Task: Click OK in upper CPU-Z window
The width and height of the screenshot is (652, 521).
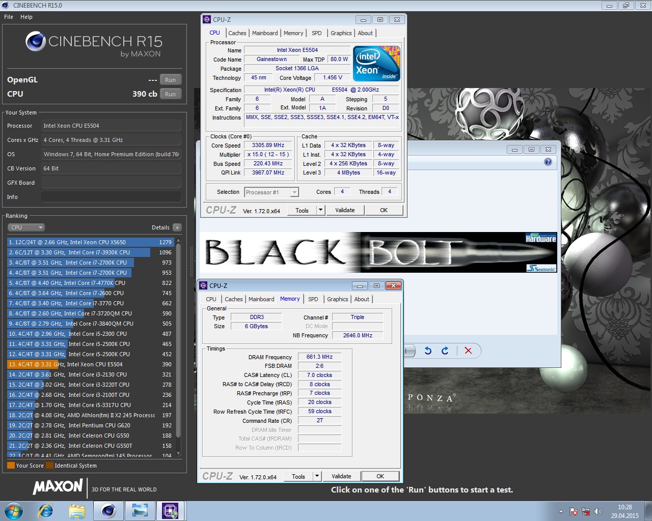Action: [384, 210]
